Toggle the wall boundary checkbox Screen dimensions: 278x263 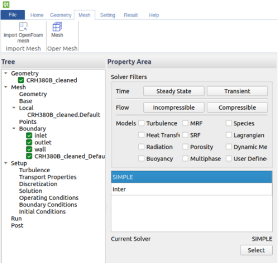coord(29,150)
